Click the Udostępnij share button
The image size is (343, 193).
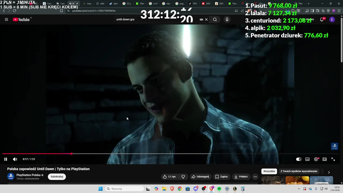click(x=200, y=177)
